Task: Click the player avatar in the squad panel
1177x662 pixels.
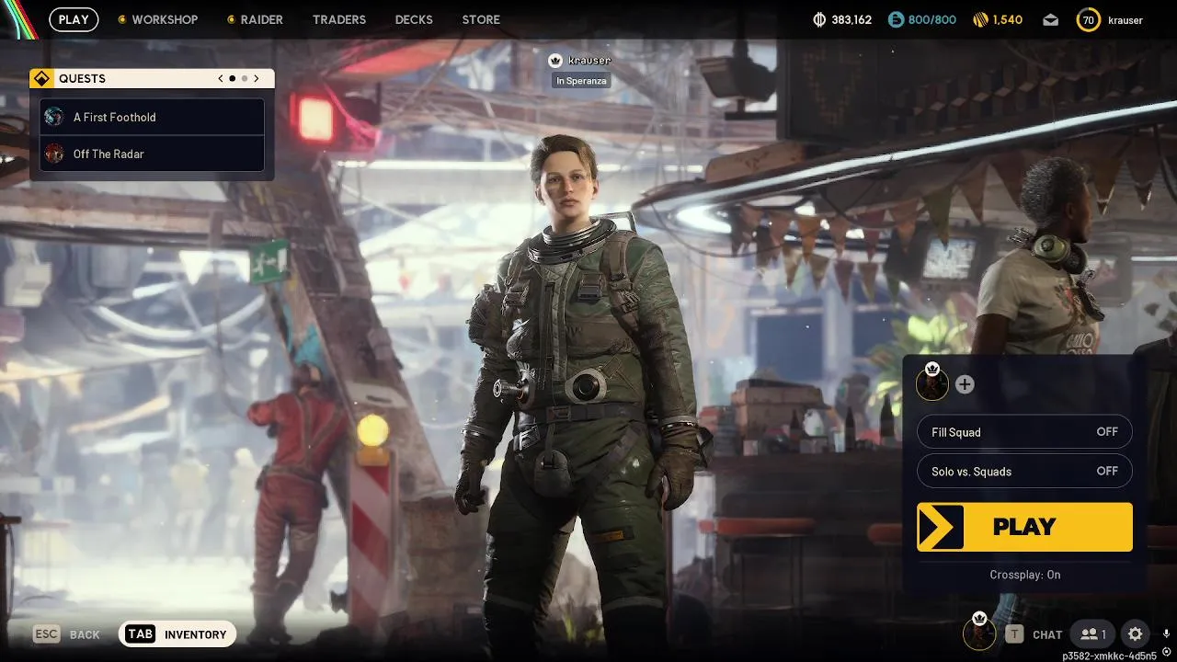Action: click(932, 382)
